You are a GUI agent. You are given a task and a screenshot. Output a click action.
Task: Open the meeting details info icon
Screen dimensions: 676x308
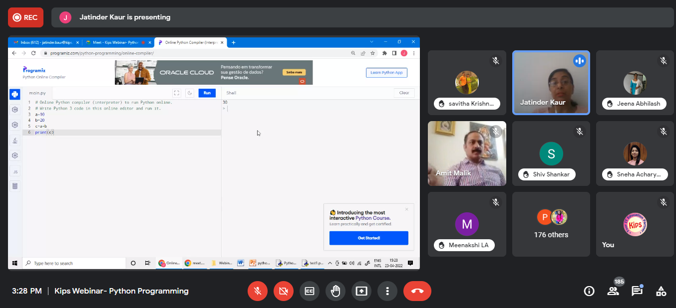[x=589, y=291]
